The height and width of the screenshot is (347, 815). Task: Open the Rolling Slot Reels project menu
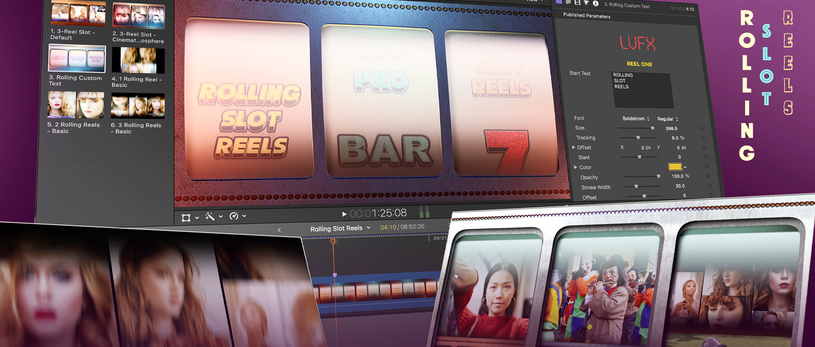(340, 228)
